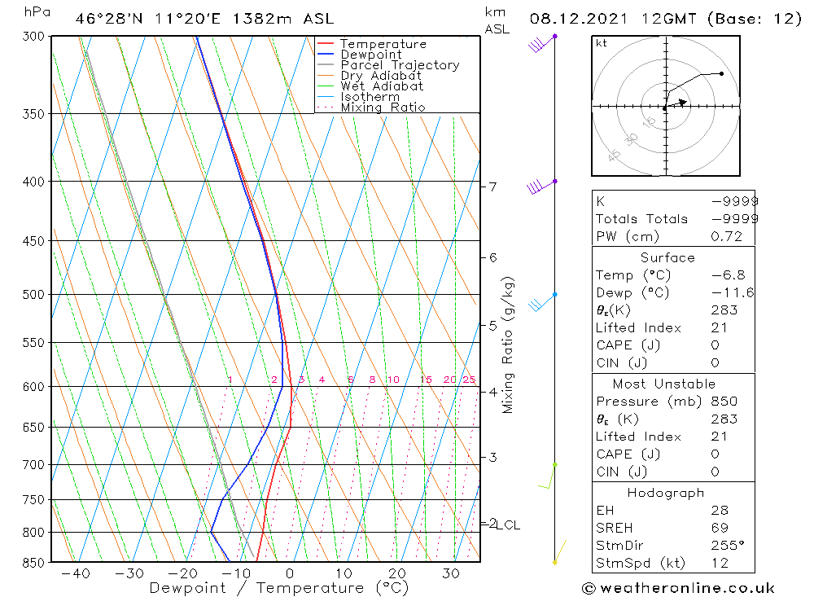Click the vertical Mixing Ratio (g/kg) label

point(507,345)
